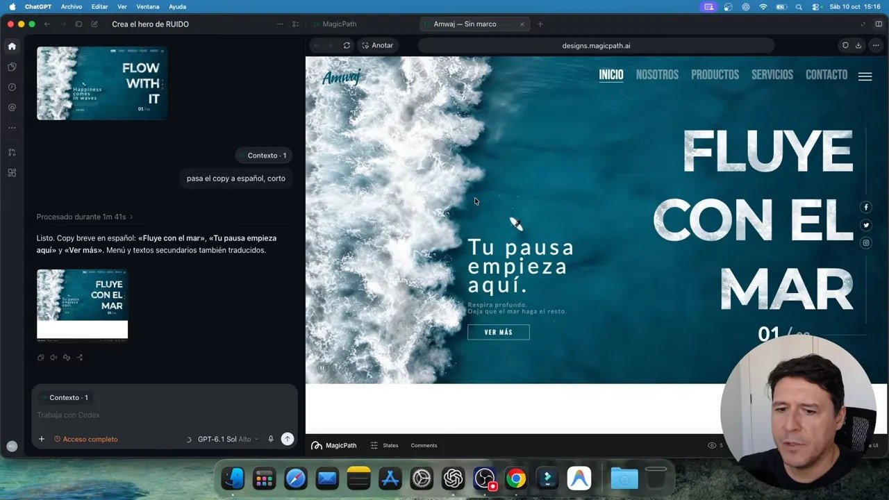Click the download icon in the preview toolbar
The height and width of the screenshot is (500, 889).
pos(858,45)
